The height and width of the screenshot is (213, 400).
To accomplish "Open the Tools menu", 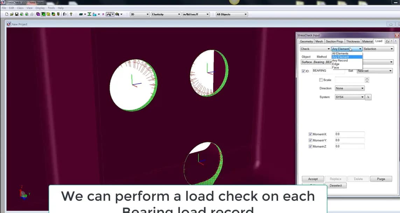I will coord(51,8).
